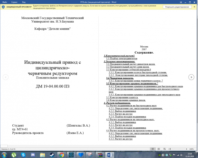
Task: Open 3.5 Конструирование корпуса link
Action: [x=122, y=98]
